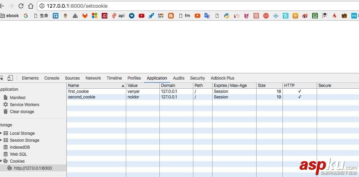Select the second_cookie row
Viewport: 359px width, 177px height.
click(x=213, y=97)
